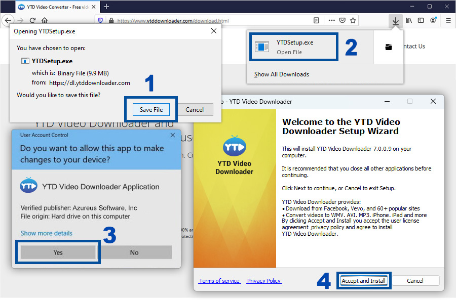Click the setup wizard welcome heading
Screen dimensions: 456x300
[x=341, y=126]
